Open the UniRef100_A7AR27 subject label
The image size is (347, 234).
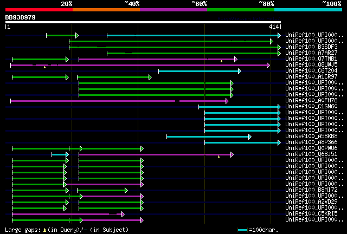pos(311,53)
